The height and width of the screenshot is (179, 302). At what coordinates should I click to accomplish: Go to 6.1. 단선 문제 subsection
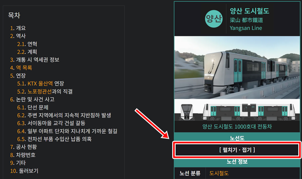click(x=33, y=107)
